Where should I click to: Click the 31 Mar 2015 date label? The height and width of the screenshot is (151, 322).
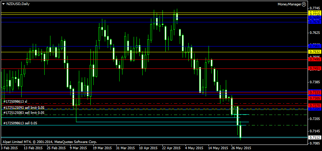(125, 148)
